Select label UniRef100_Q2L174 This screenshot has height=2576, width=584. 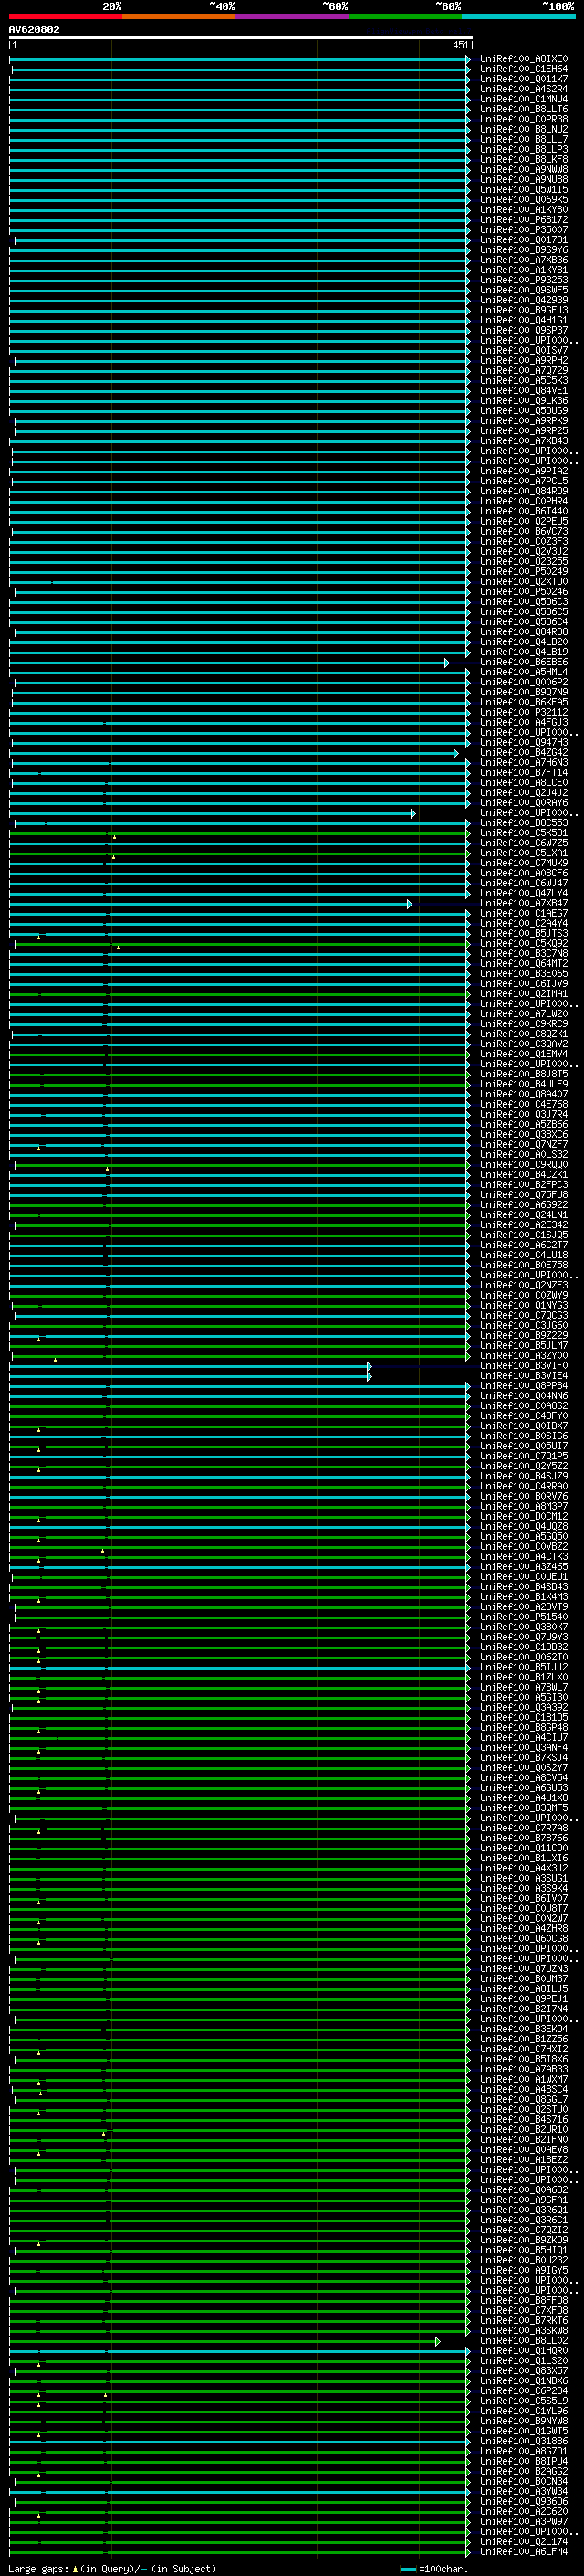coord(523,2542)
